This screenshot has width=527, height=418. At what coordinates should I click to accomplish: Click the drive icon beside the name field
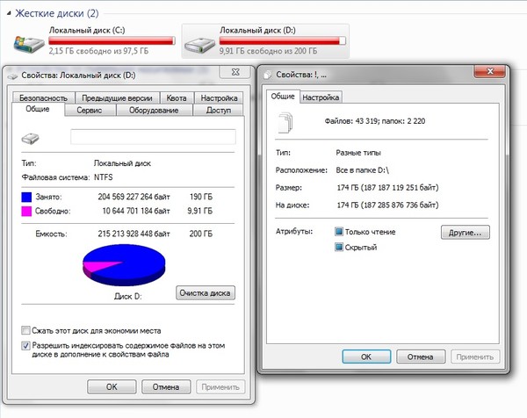[32, 137]
